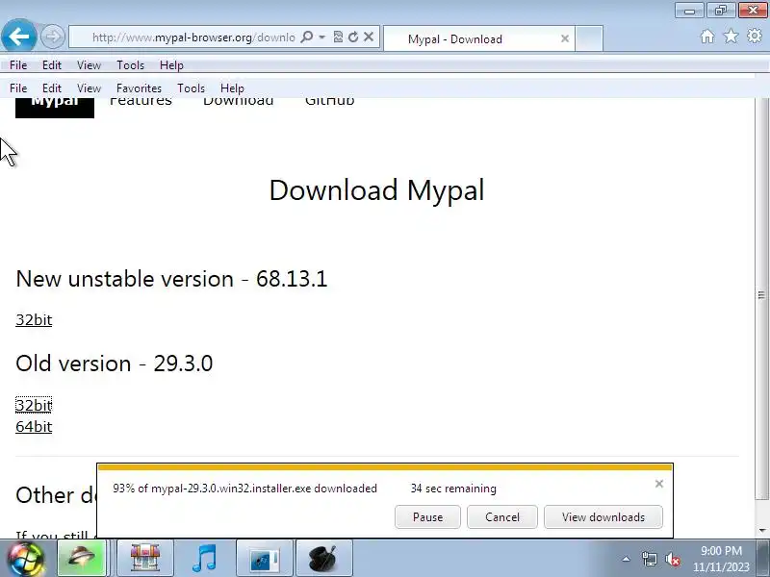Image resolution: width=770 pixels, height=577 pixels.
Task: Open Tools in the upper menu bar
Action: tap(130, 64)
